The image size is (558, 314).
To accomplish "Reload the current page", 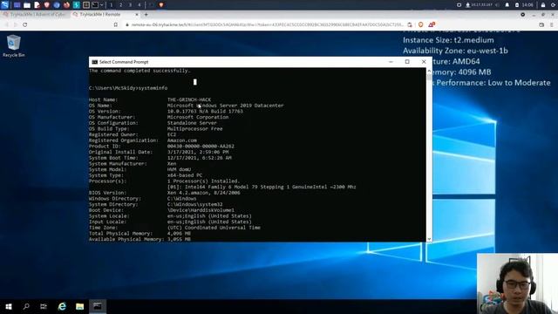I will 25,24.
